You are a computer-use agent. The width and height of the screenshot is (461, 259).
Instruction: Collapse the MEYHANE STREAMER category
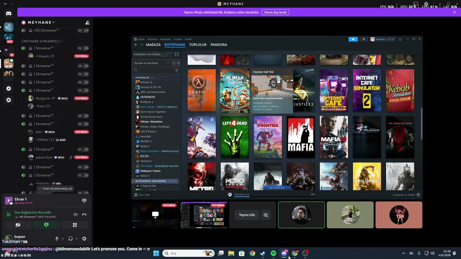pyautogui.click(x=42, y=41)
